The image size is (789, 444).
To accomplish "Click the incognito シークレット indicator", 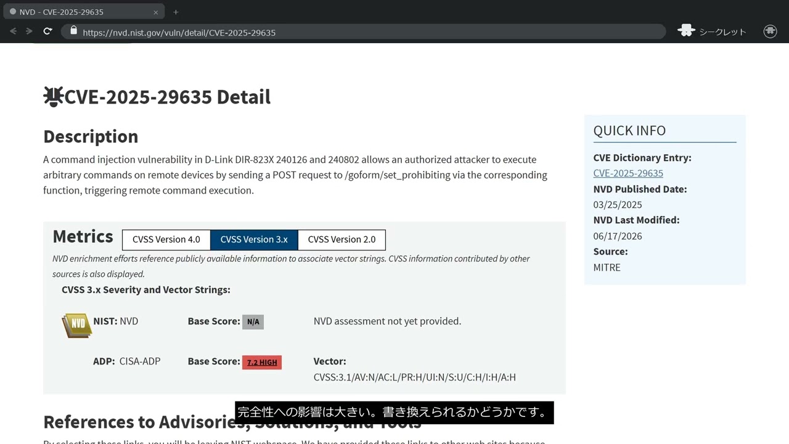I will click(x=712, y=31).
